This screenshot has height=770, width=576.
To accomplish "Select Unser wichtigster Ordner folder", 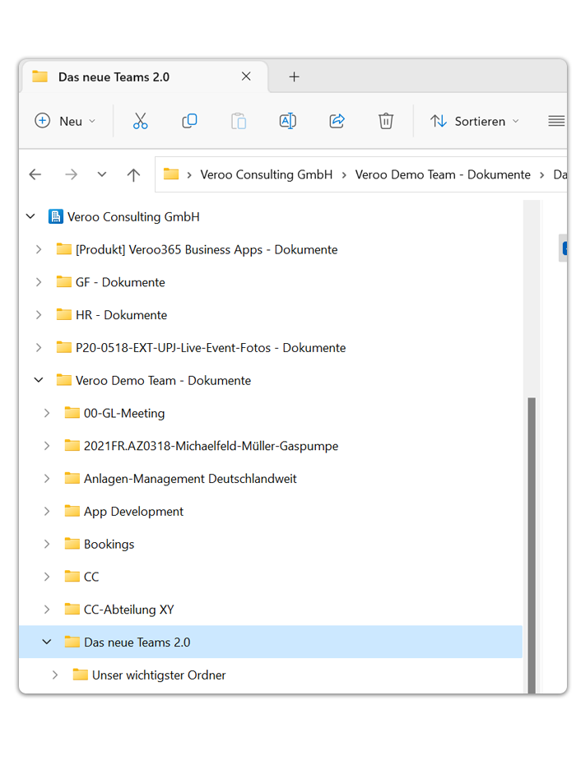I will click(159, 675).
